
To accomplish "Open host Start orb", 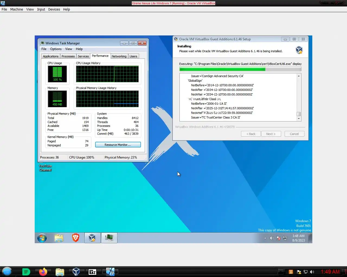I will 7,272.
